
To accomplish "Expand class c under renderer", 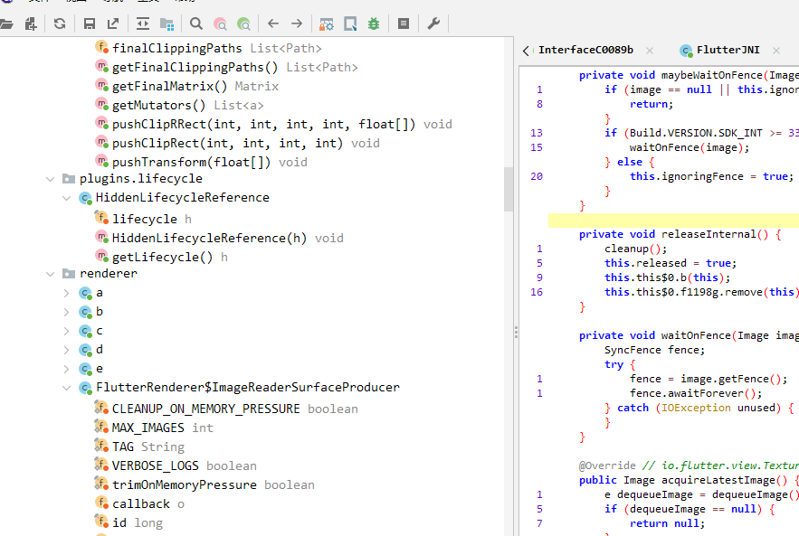I will (66, 331).
